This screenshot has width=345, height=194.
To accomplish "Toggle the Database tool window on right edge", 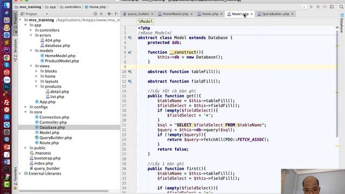I will [342, 23].
